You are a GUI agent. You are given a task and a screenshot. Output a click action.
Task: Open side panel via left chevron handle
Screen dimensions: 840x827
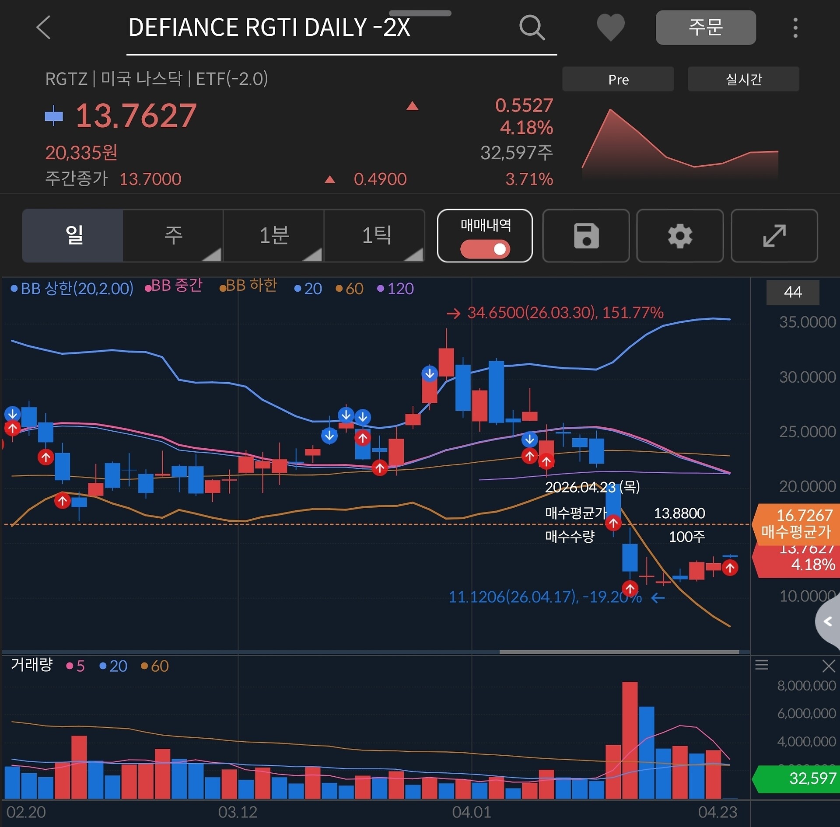(x=828, y=621)
